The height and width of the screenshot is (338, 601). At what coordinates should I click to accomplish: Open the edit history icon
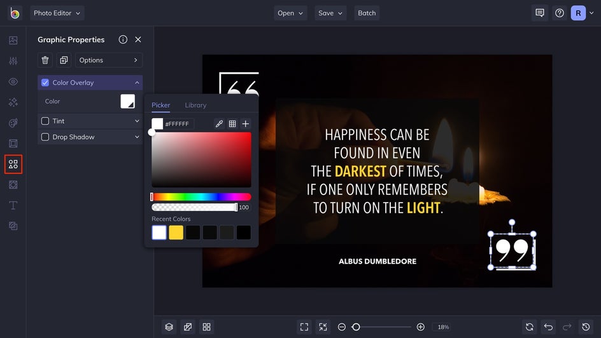[x=586, y=327]
